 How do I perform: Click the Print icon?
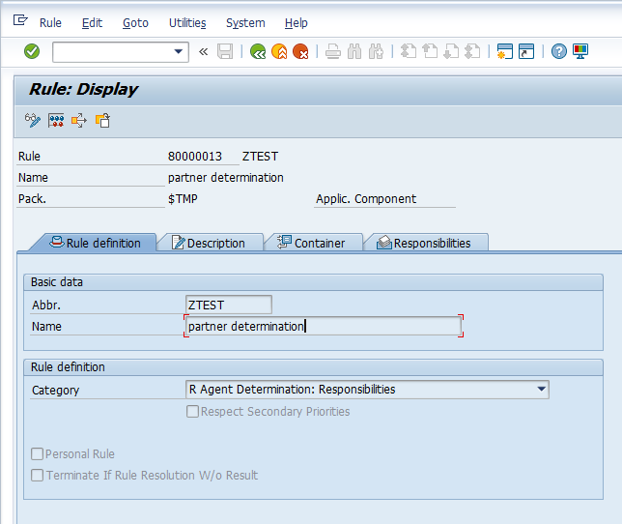tap(333, 51)
